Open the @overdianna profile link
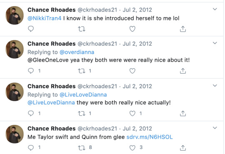The height and width of the screenshot is (154, 225). click(x=77, y=52)
